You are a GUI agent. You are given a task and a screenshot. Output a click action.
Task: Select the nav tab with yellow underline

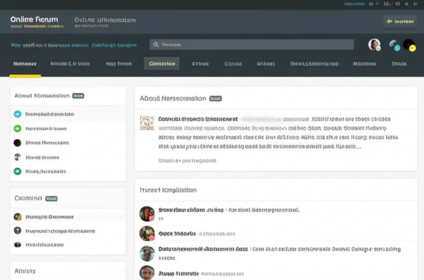coord(25,64)
